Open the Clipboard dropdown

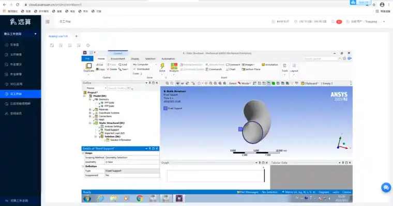pyautogui.click(x=310, y=83)
